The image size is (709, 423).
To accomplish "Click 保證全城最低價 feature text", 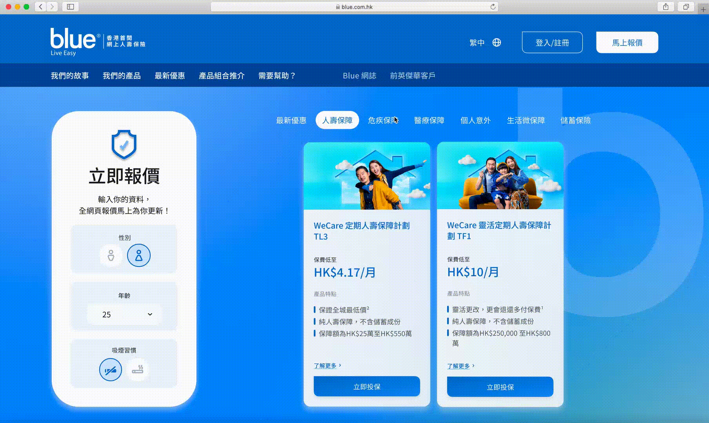I will click(344, 310).
